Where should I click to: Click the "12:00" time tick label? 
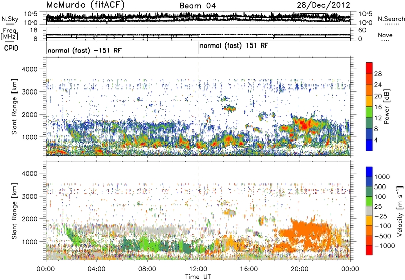[198, 269]
